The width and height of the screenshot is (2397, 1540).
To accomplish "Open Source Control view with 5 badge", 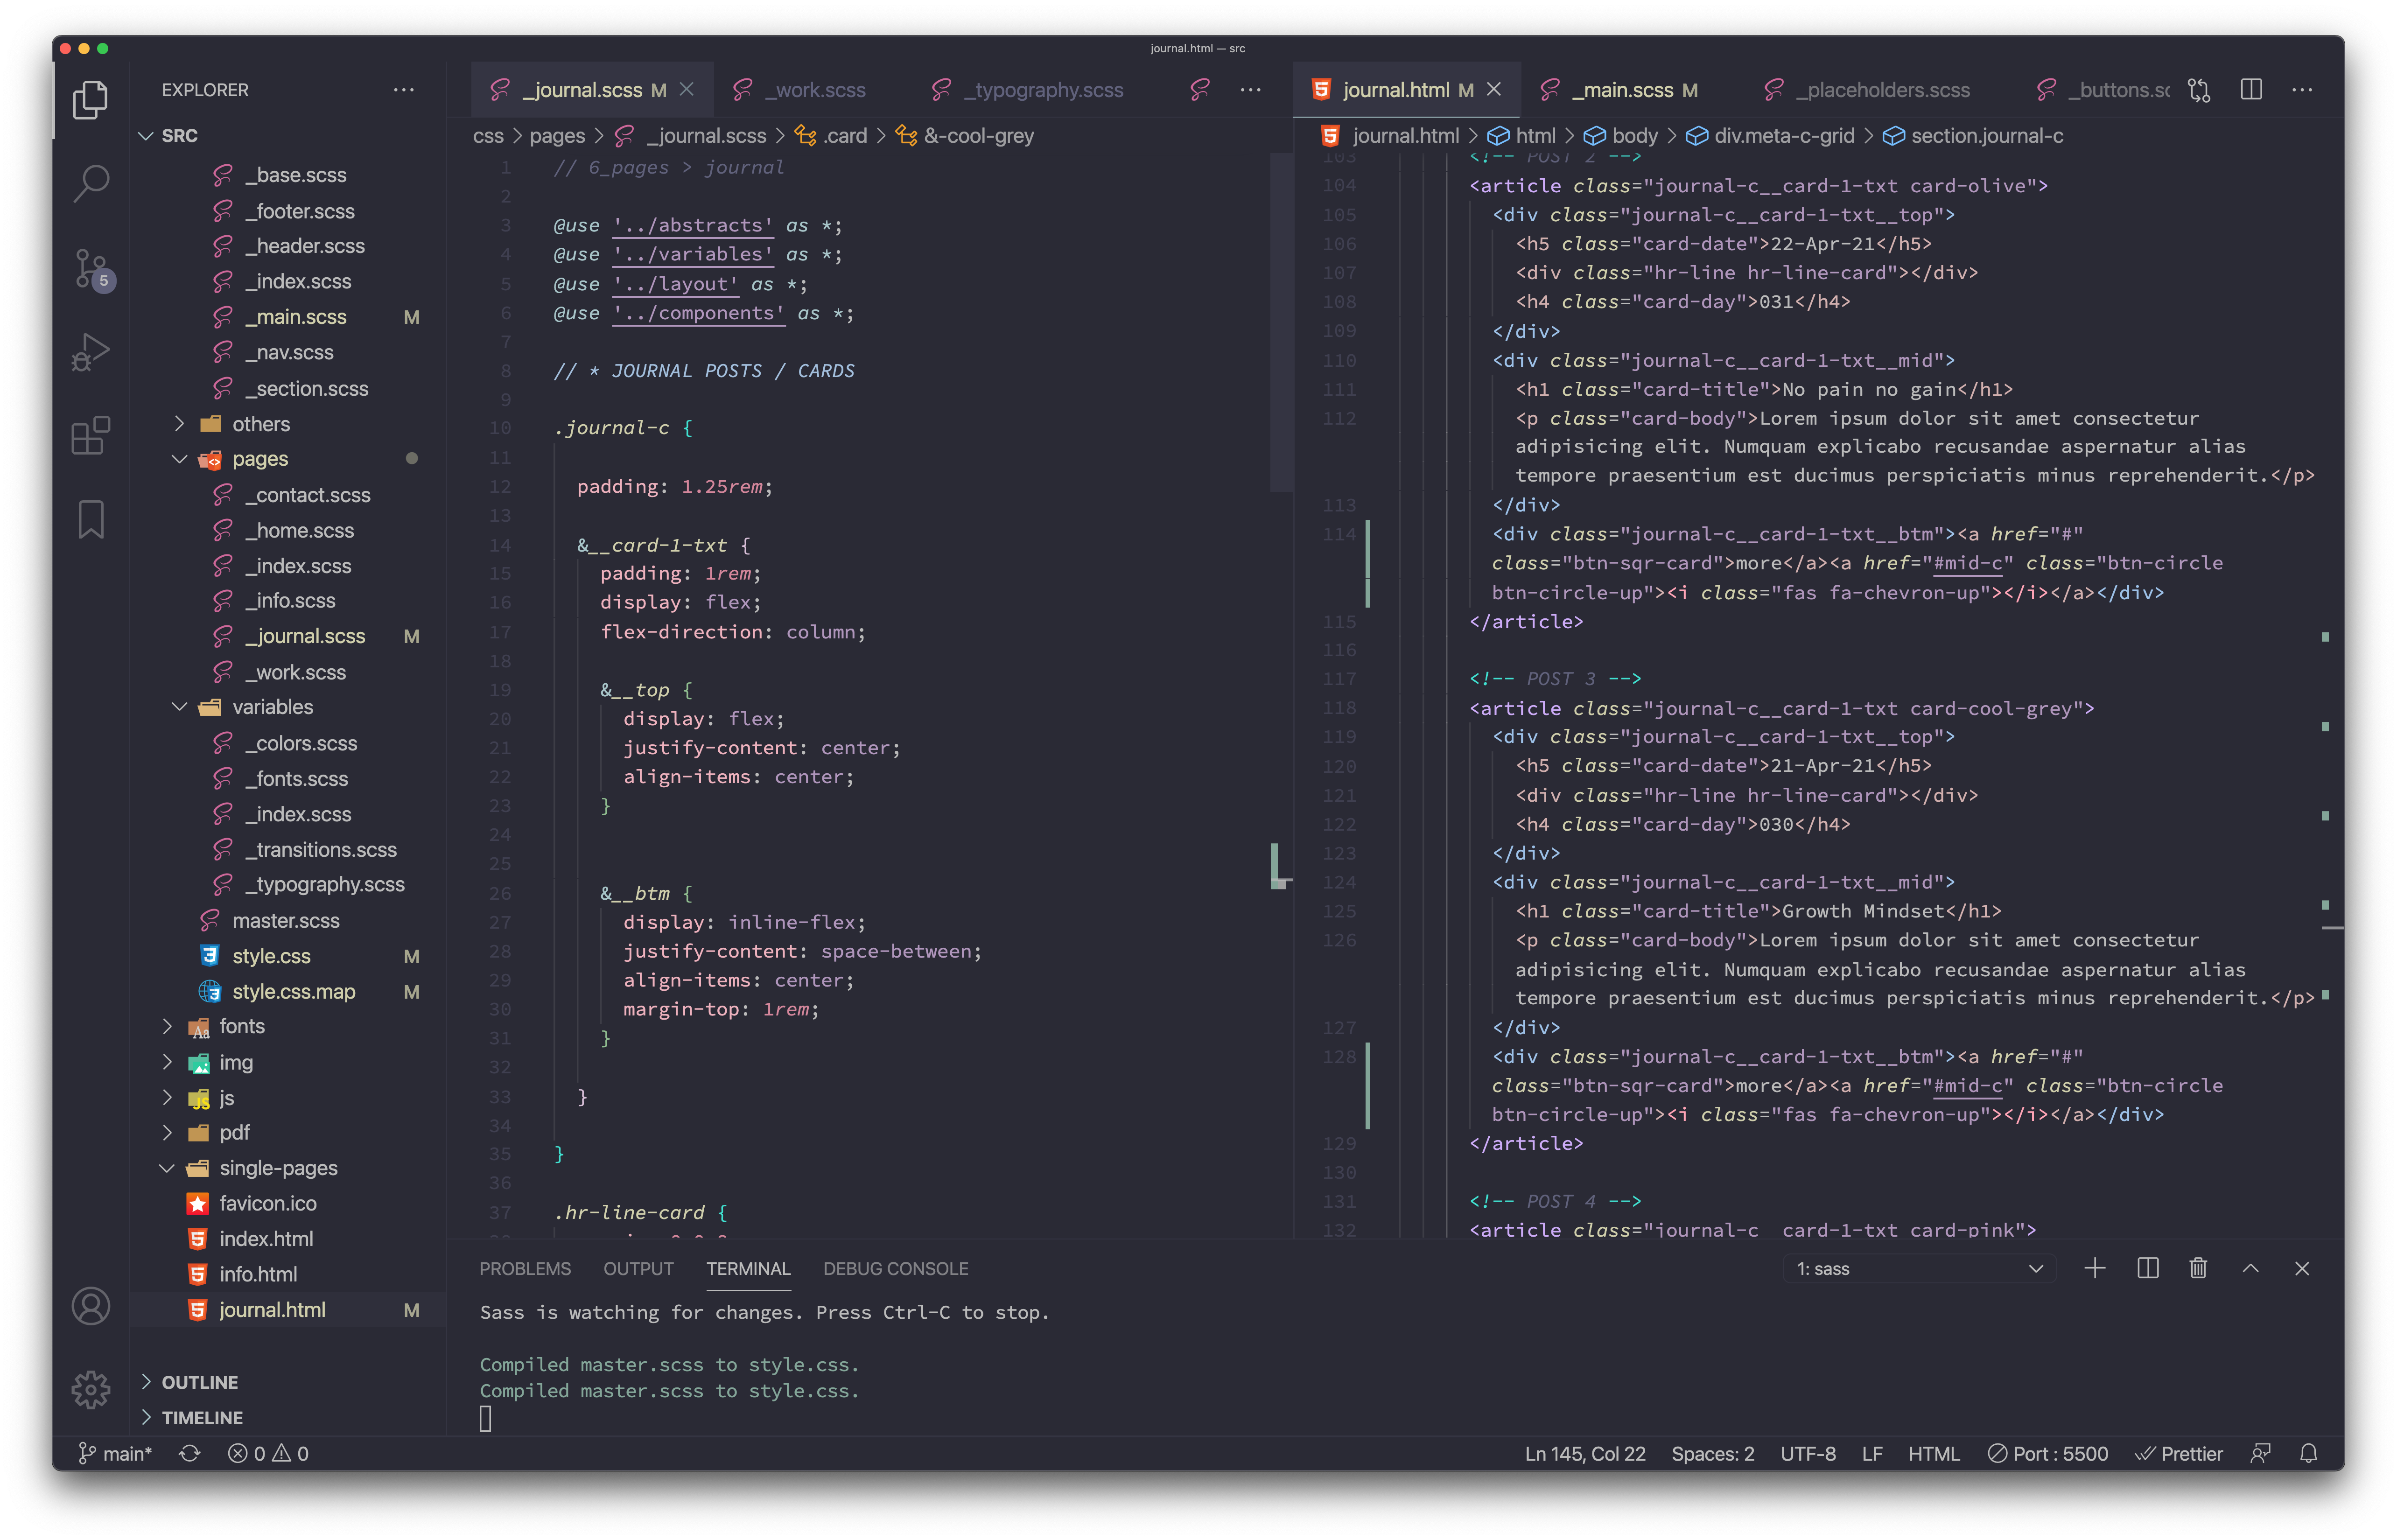I will tap(91, 268).
